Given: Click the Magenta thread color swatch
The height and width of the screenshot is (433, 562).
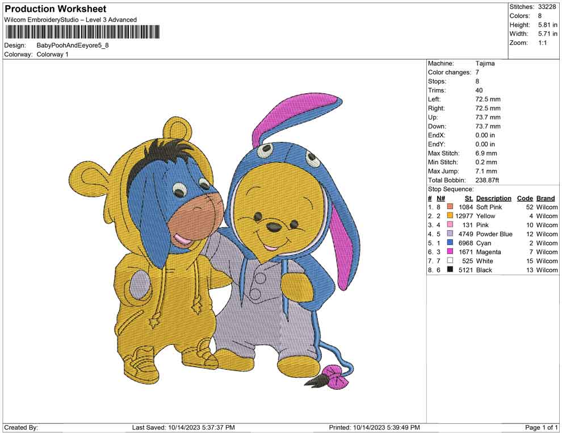Looking at the screenshot, I should coord(450,252).
